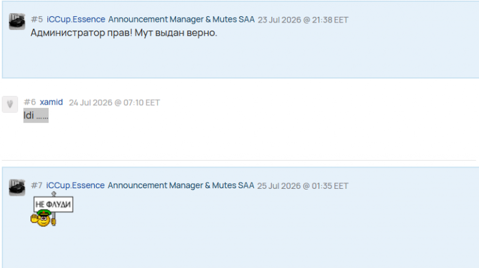Click Announcement Manager & Mutes SAA label in post #5

(x=181, y=19)
